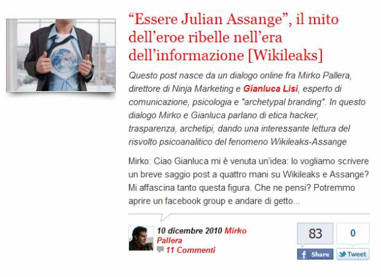Click the globe on the man's t-shirt
Image resolution: width=381 pixels, height=277 pixels.
(65, 60)
